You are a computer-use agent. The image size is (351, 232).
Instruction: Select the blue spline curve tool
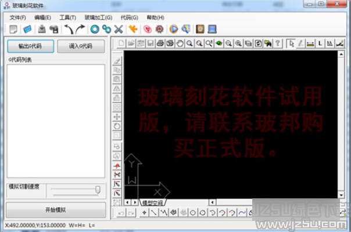point(242,212)
